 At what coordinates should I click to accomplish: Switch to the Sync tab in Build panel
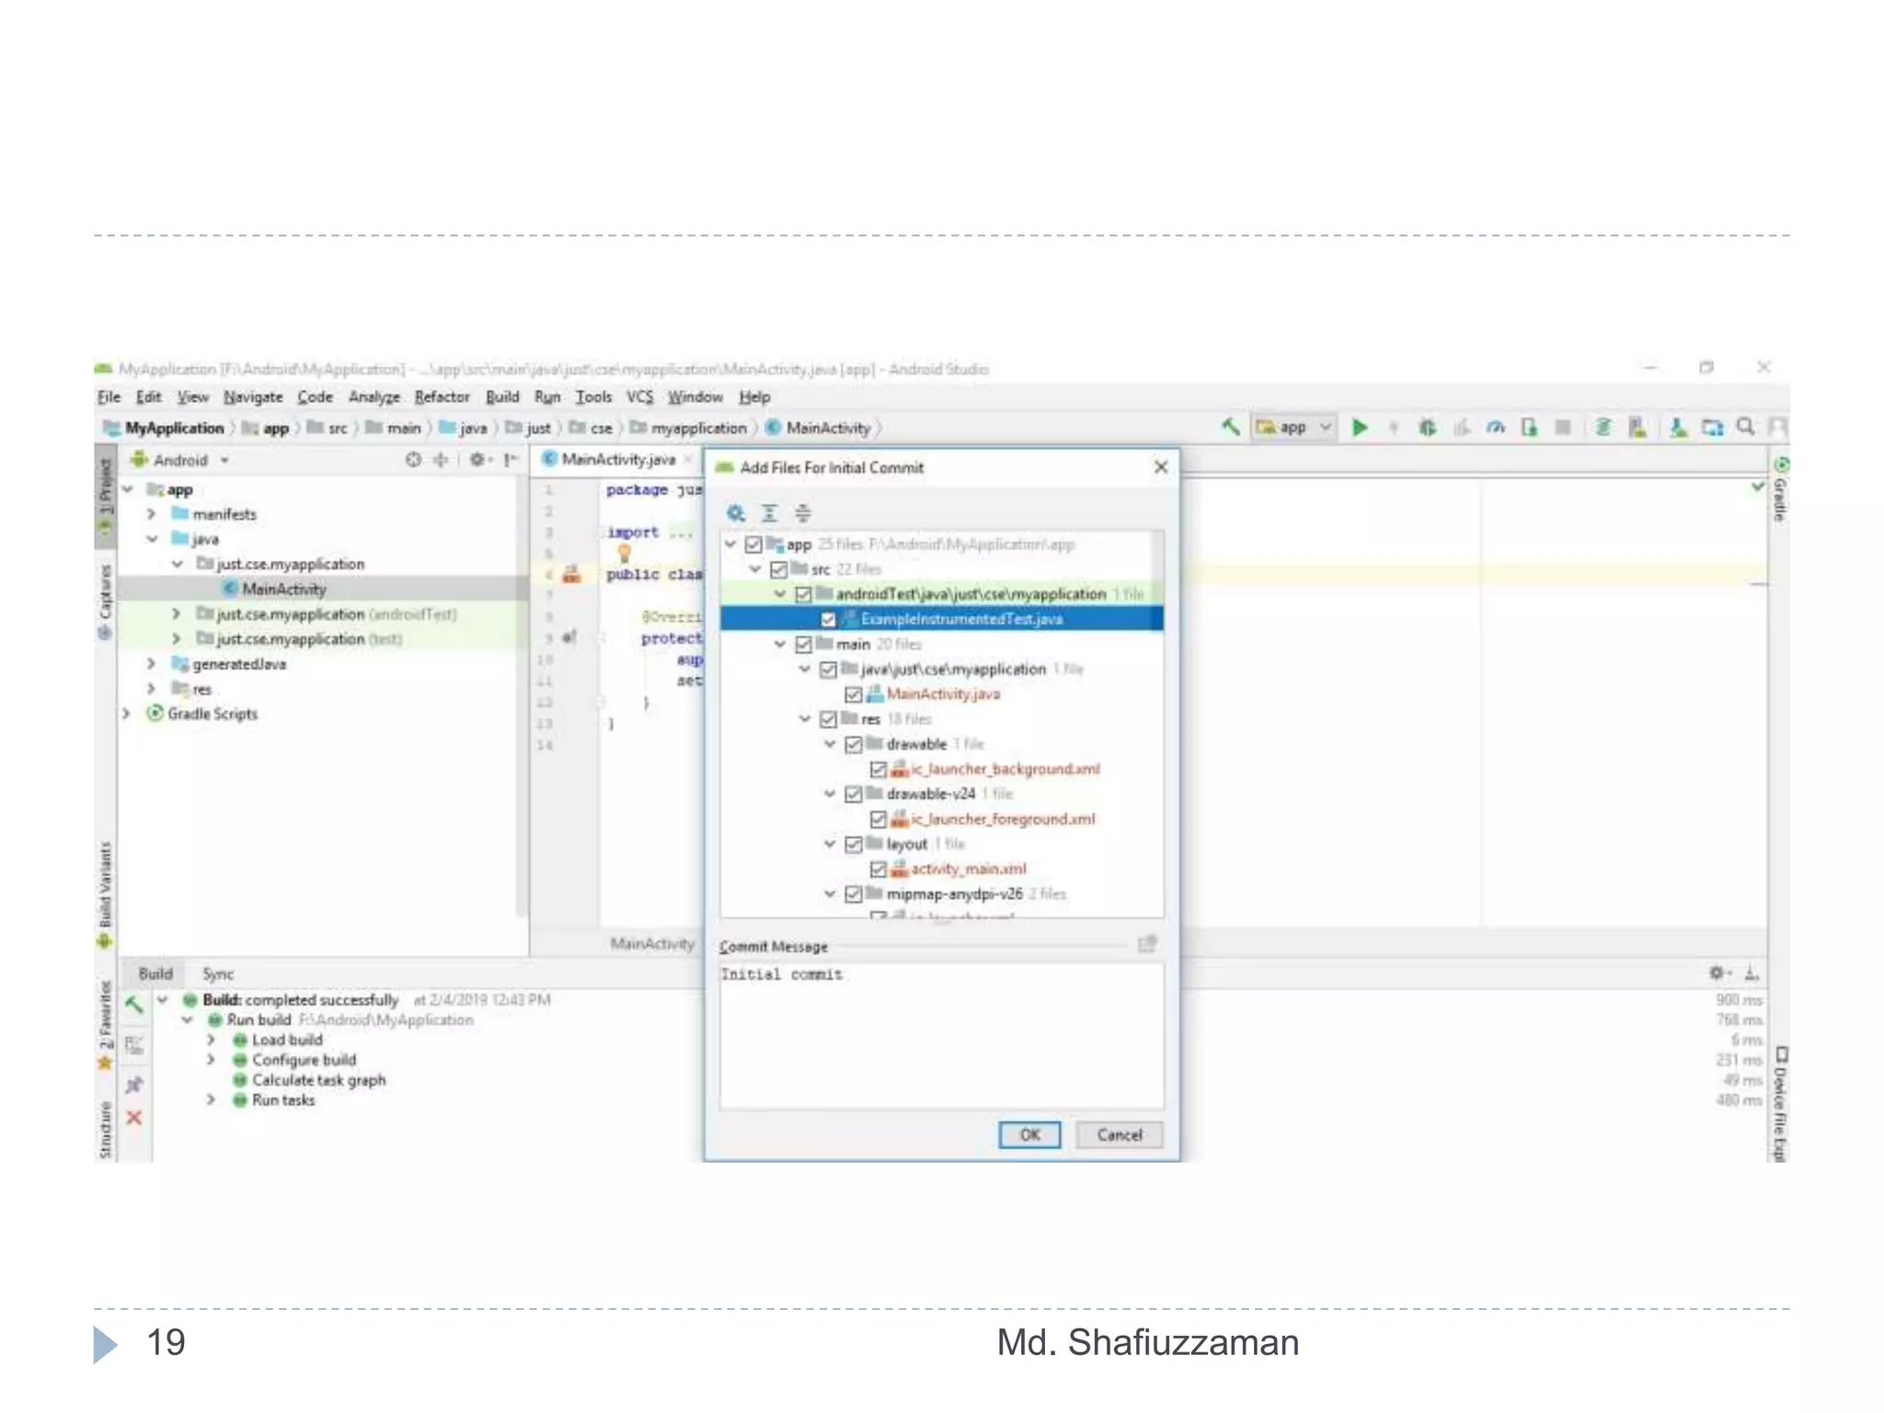click(x=218, y=973)
